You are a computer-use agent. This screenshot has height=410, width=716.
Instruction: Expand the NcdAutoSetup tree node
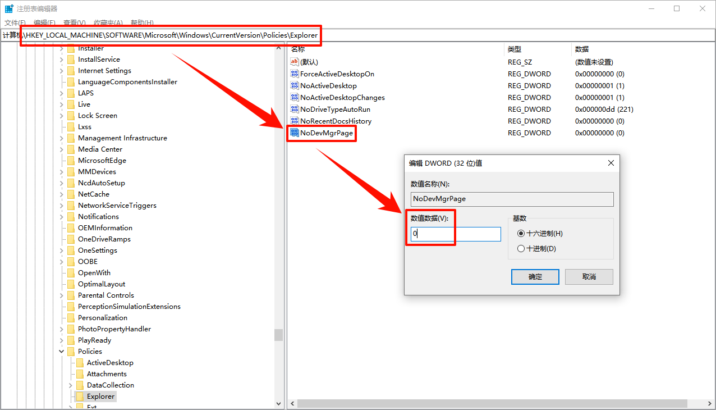pos(62,183)
